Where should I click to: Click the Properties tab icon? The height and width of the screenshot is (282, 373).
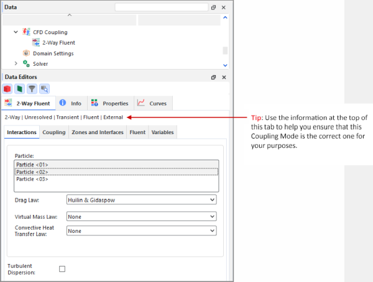coord(94,102)
